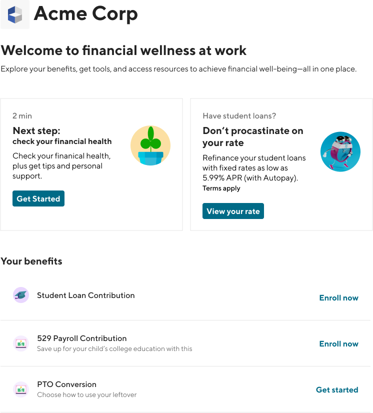Click the Get Started button
This screenshot has width=373, height=413.
click(x=38, y=198)
